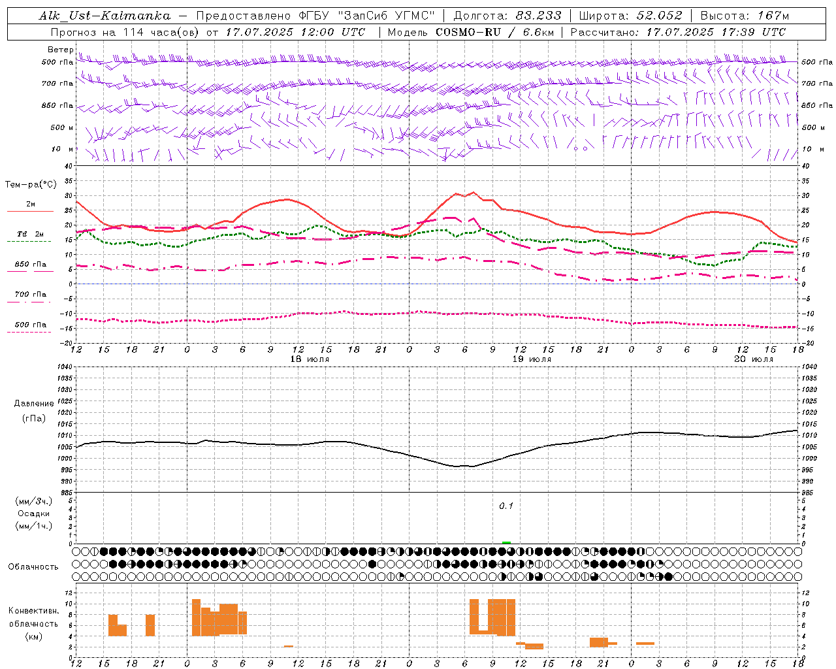Image resolution: width=836 pixels, height=669 pixels.
Task: Click the Прогноз на 114 часа(ов) text
Action: tap(125, 32)
